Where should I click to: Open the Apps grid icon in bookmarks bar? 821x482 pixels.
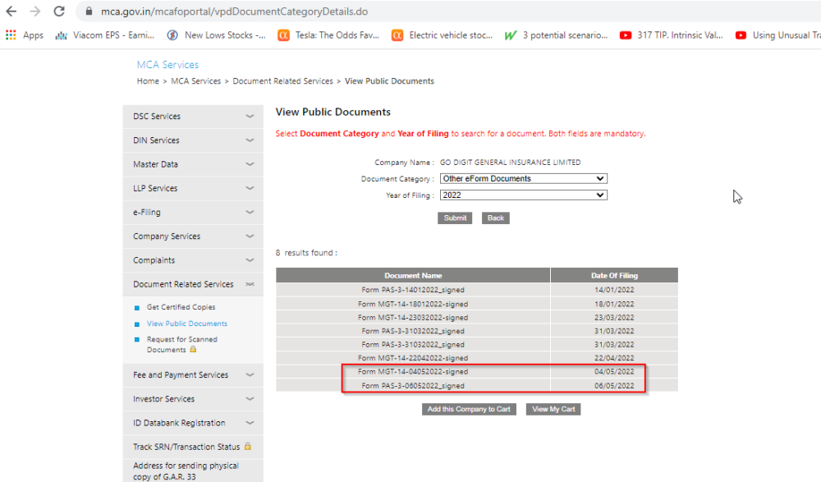pos(11,35)
